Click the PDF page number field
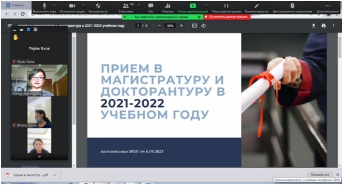The width and height of the screenshot is (343, 185). [x=138, y=25]
